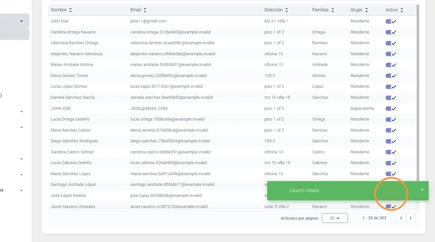Screen dimensions: 435x242
Task: Click email jdoe11@gmail.com
Action: [148, 21]
